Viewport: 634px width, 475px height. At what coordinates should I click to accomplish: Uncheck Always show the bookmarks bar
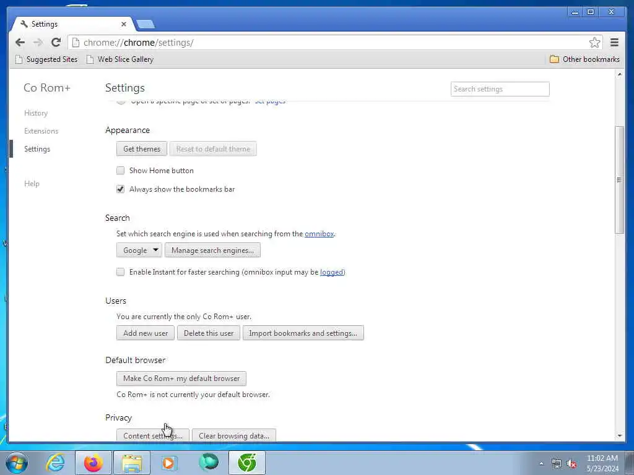click(121, 189)
